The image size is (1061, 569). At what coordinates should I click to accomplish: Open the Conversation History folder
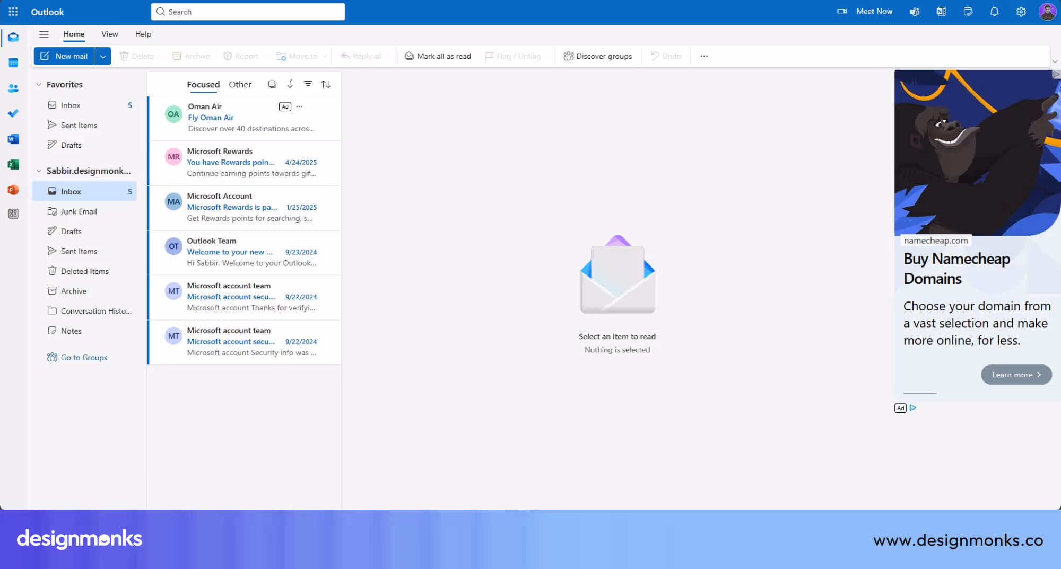coord(85,311)
